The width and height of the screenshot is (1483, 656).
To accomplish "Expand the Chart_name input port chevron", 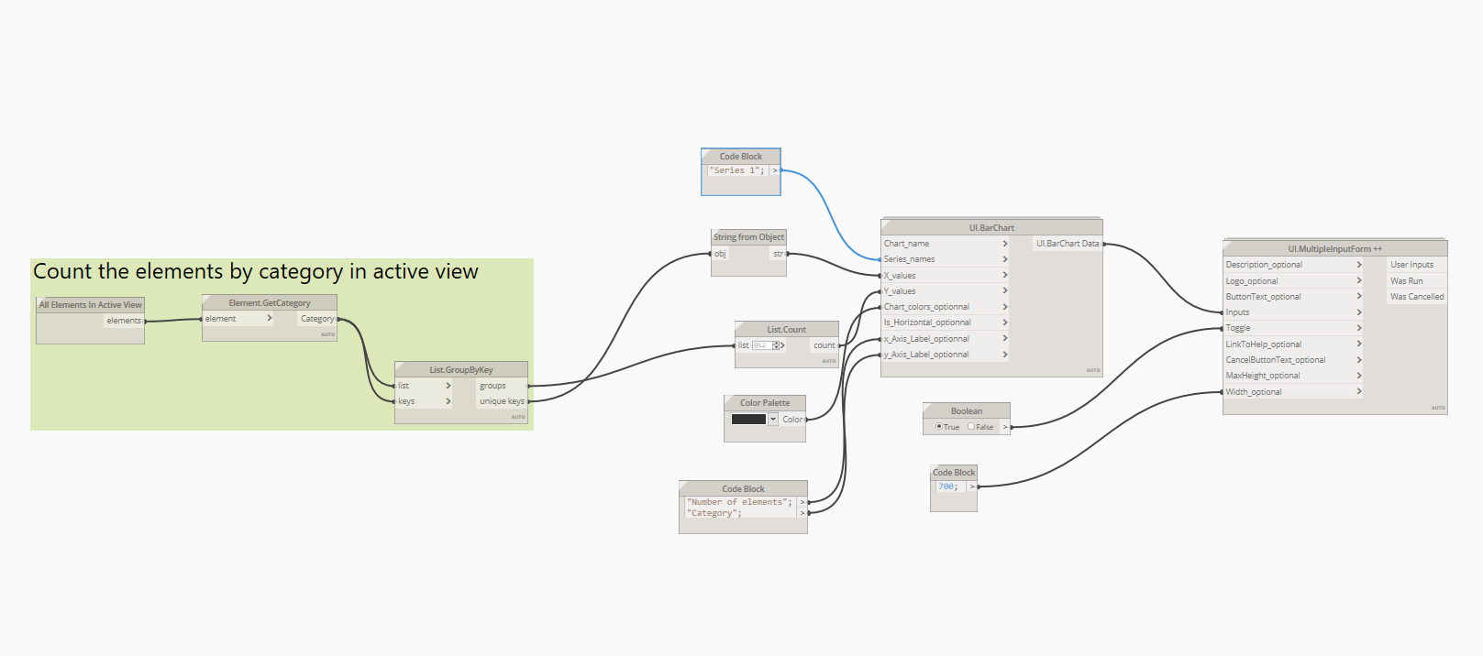I will click(x=1005, y=244).
